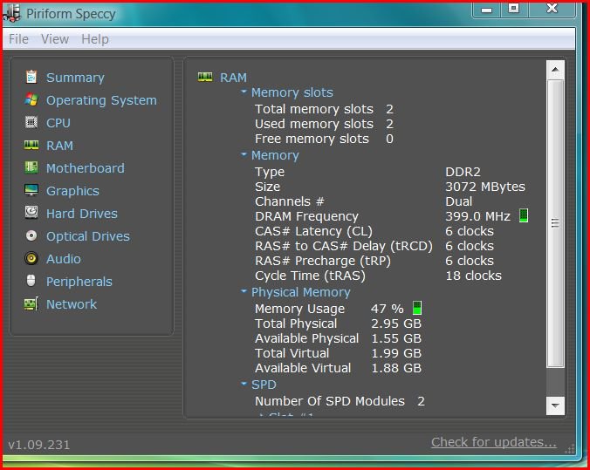This screenshot has width=590, height=470.
Task: Click the Available Physical 1.55 GB value
Action: point(396,338)
